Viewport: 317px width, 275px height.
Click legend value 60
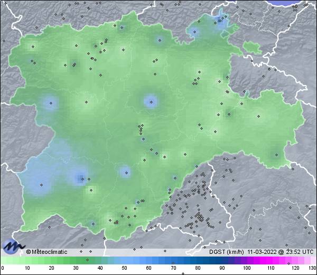[149, 268]
